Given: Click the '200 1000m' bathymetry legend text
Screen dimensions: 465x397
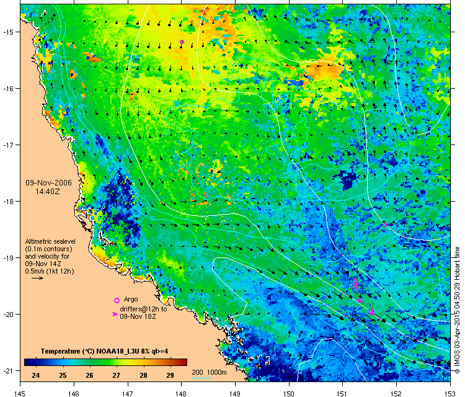Looking at the screenshot, I should [209, 372].
